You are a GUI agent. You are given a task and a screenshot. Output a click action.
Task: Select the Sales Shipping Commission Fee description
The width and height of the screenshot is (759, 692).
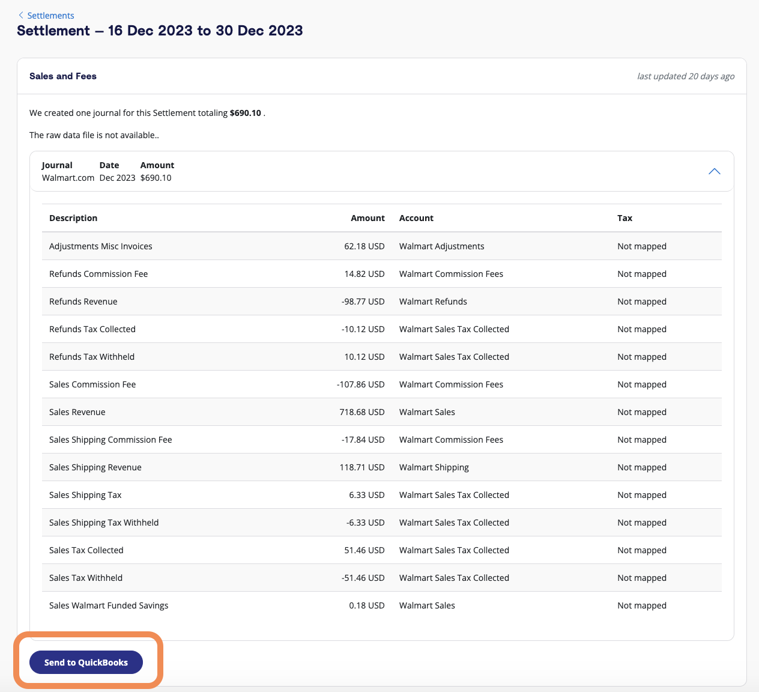(x=110, y=440)
